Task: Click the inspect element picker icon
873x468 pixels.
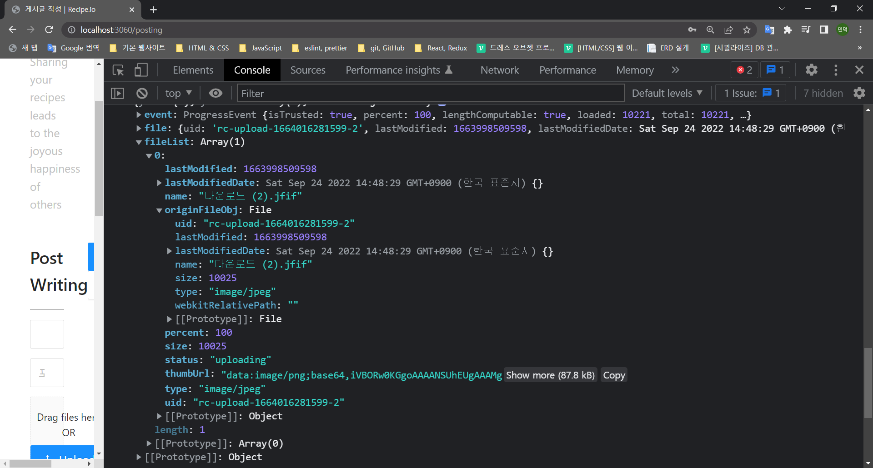Action: point(118,70)
